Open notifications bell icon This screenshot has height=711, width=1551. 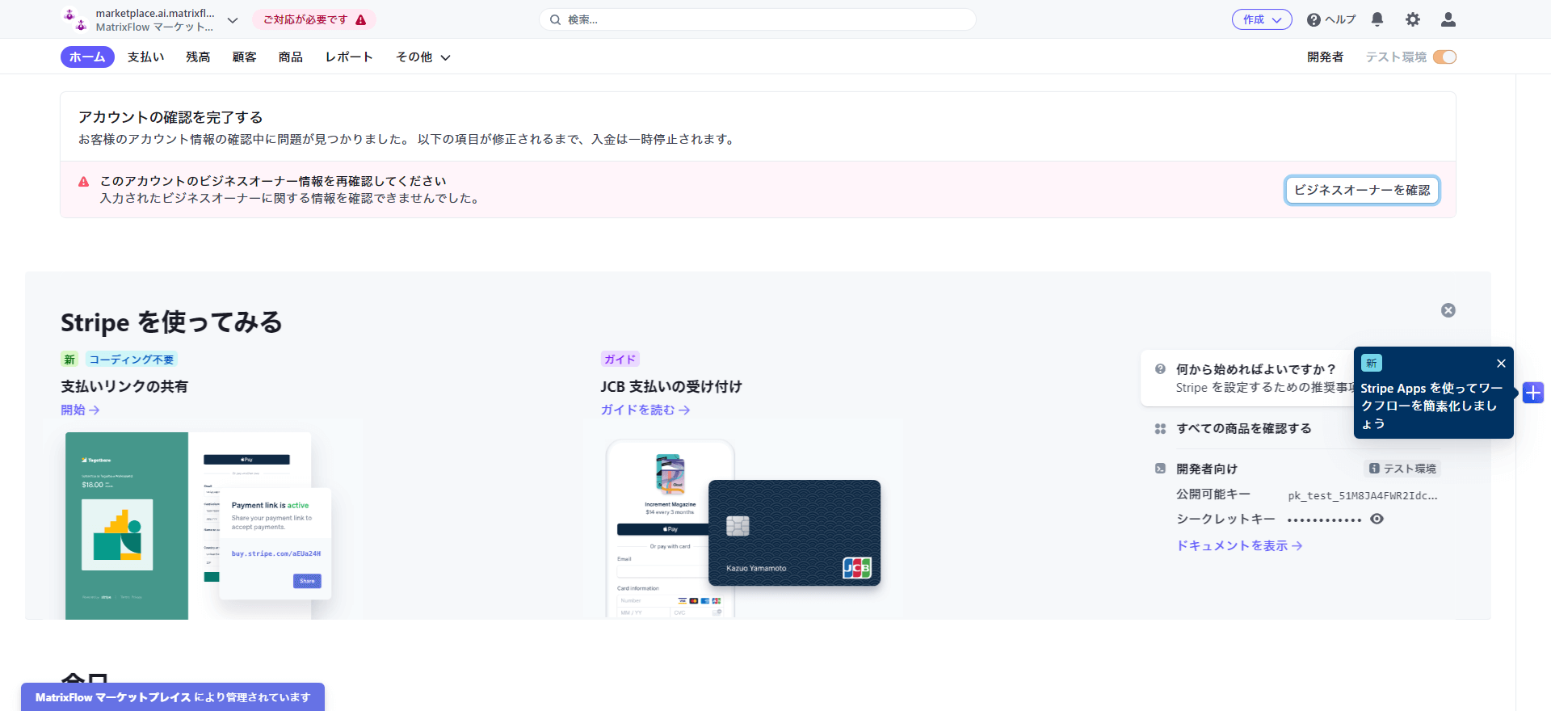pos(1377,19)
